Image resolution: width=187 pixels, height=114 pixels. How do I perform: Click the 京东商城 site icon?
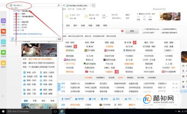(x=105, y=50)
